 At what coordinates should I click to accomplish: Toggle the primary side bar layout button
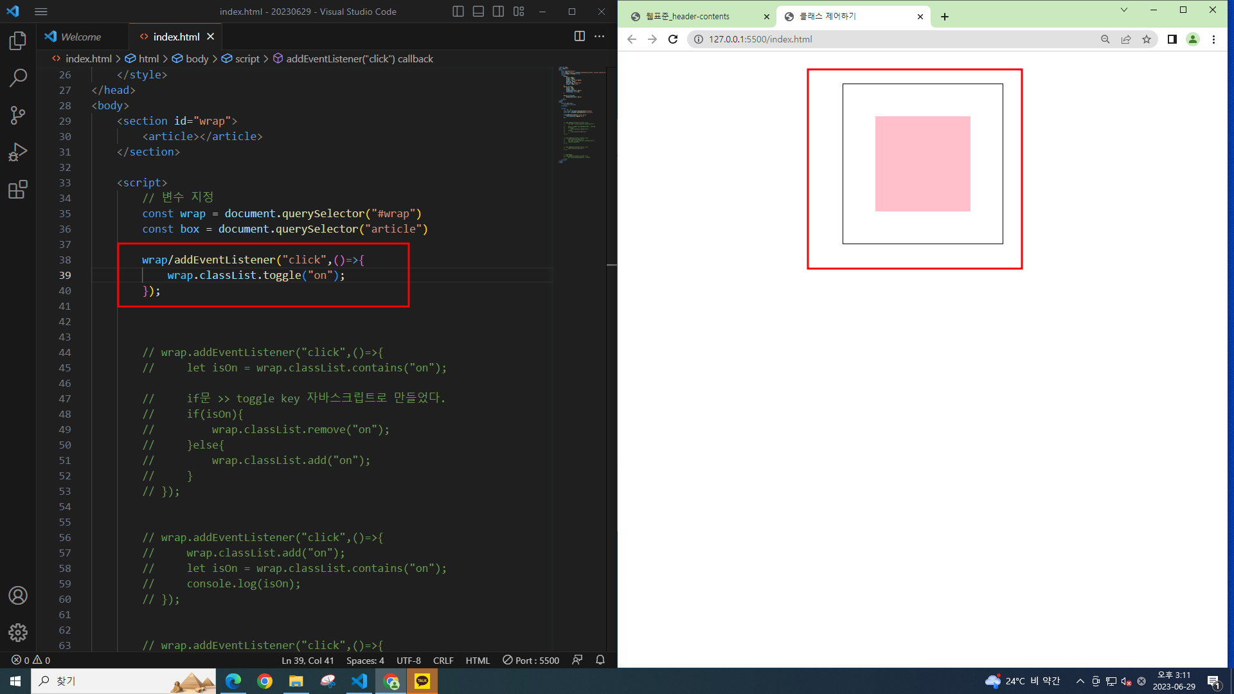click(458, 12)
